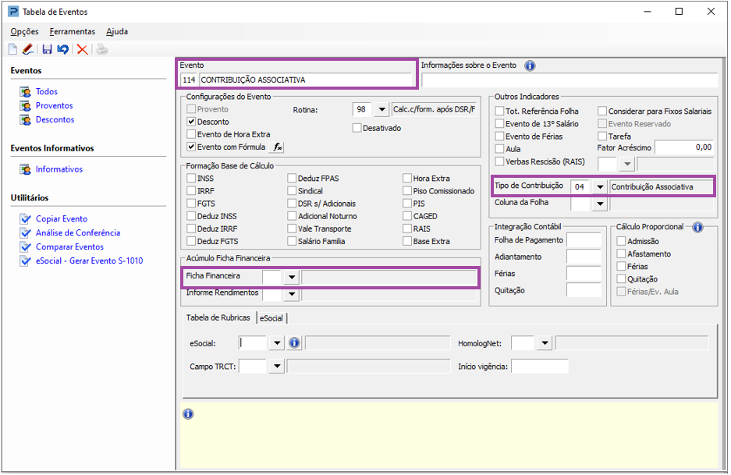Delete event with the red X icon
Screen dimensions: 731x475
[83, 49]
